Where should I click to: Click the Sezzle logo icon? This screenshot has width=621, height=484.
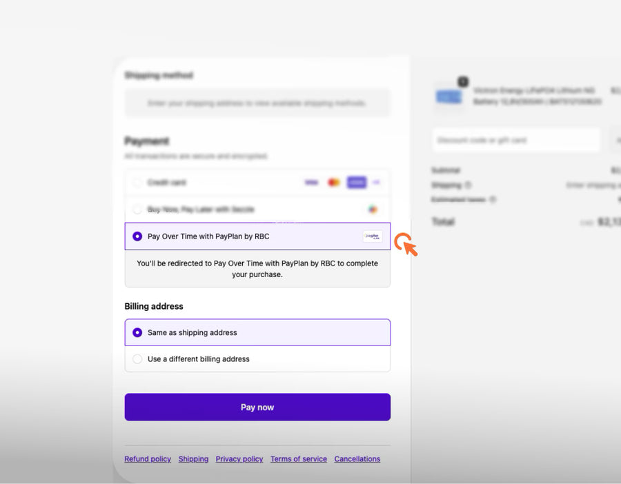pyautogui.click(x=373, y=209)
